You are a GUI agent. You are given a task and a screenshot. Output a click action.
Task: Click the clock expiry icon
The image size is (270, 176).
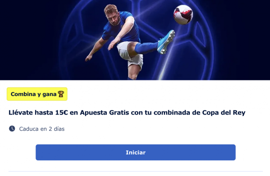pyautogui.click(x=12, y=128)
